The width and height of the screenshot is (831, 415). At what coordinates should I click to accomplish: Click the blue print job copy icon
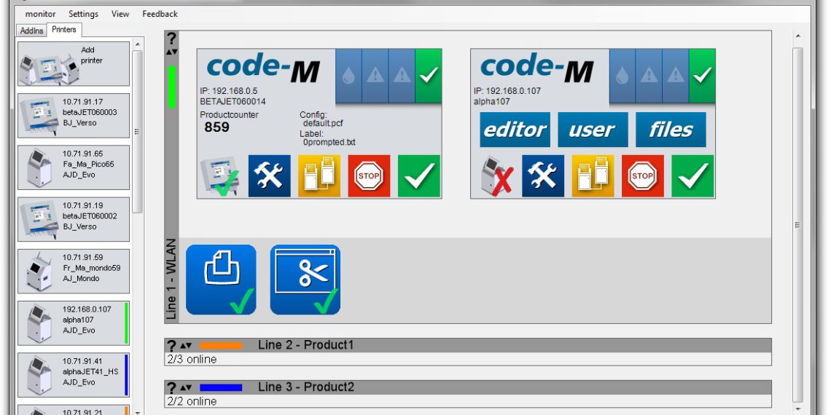pos(221,280)
